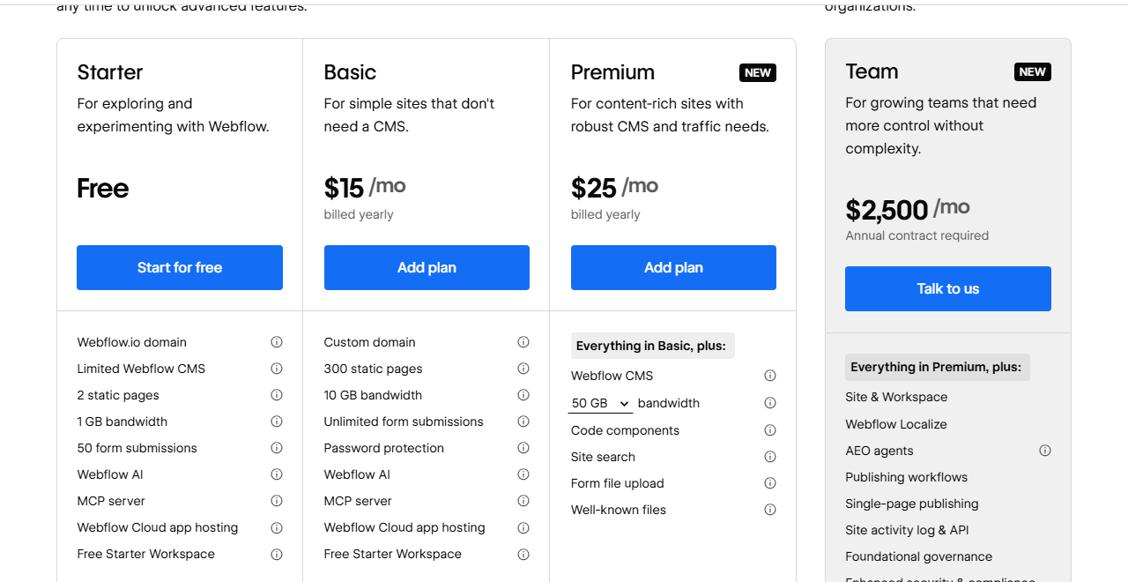Open info icon for Premium bandwidth row

(x=770, y=403)
